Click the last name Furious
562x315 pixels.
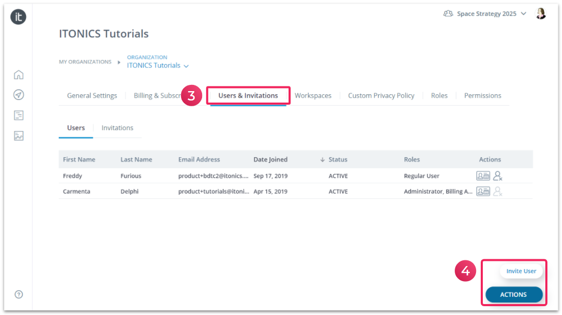coord(131,176)
